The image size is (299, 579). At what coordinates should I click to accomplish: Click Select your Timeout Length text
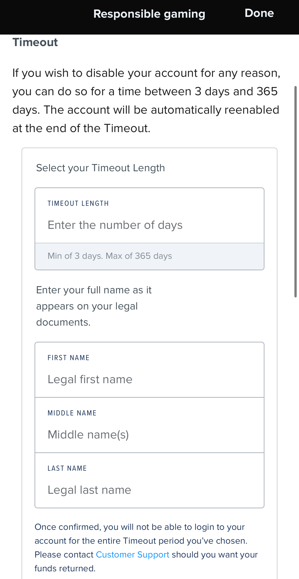tap(100, 167)
